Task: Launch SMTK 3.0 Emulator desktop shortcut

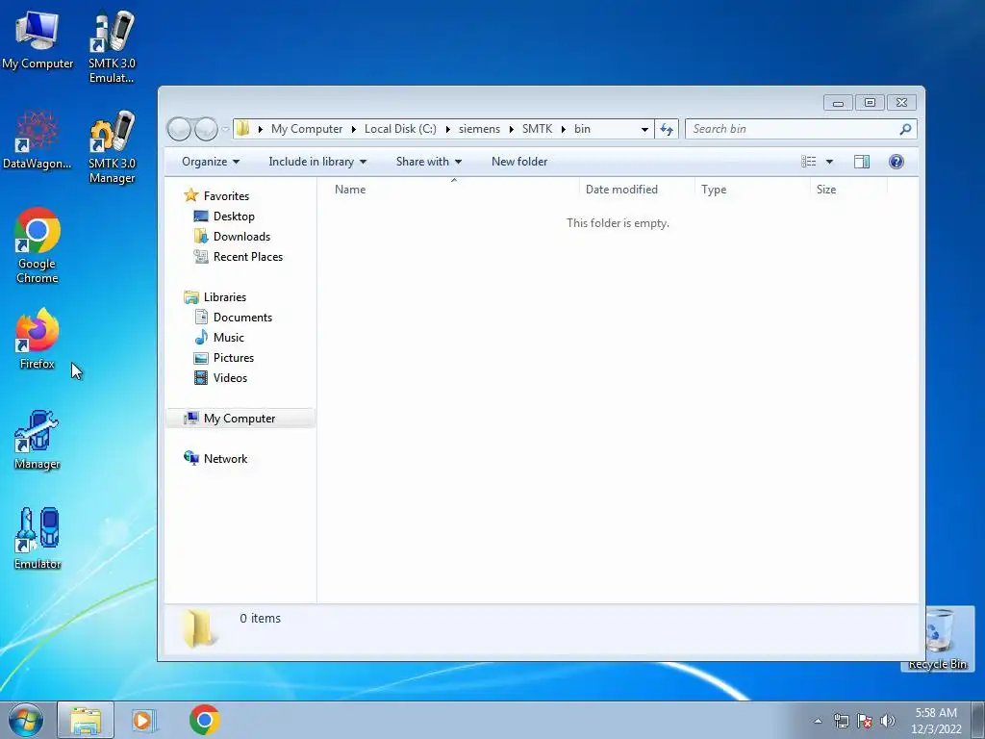Action: [112, 46]
